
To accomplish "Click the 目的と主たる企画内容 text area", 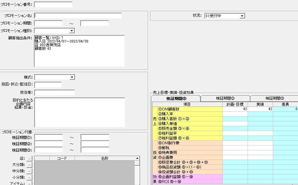I will 80,112.
